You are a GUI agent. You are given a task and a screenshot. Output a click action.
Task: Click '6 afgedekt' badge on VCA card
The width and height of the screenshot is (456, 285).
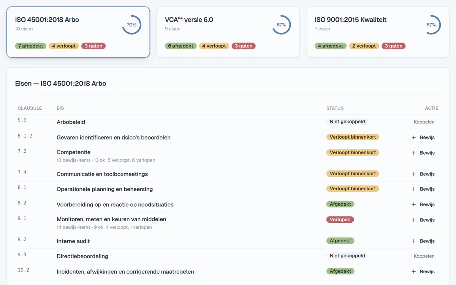[180, 46]
